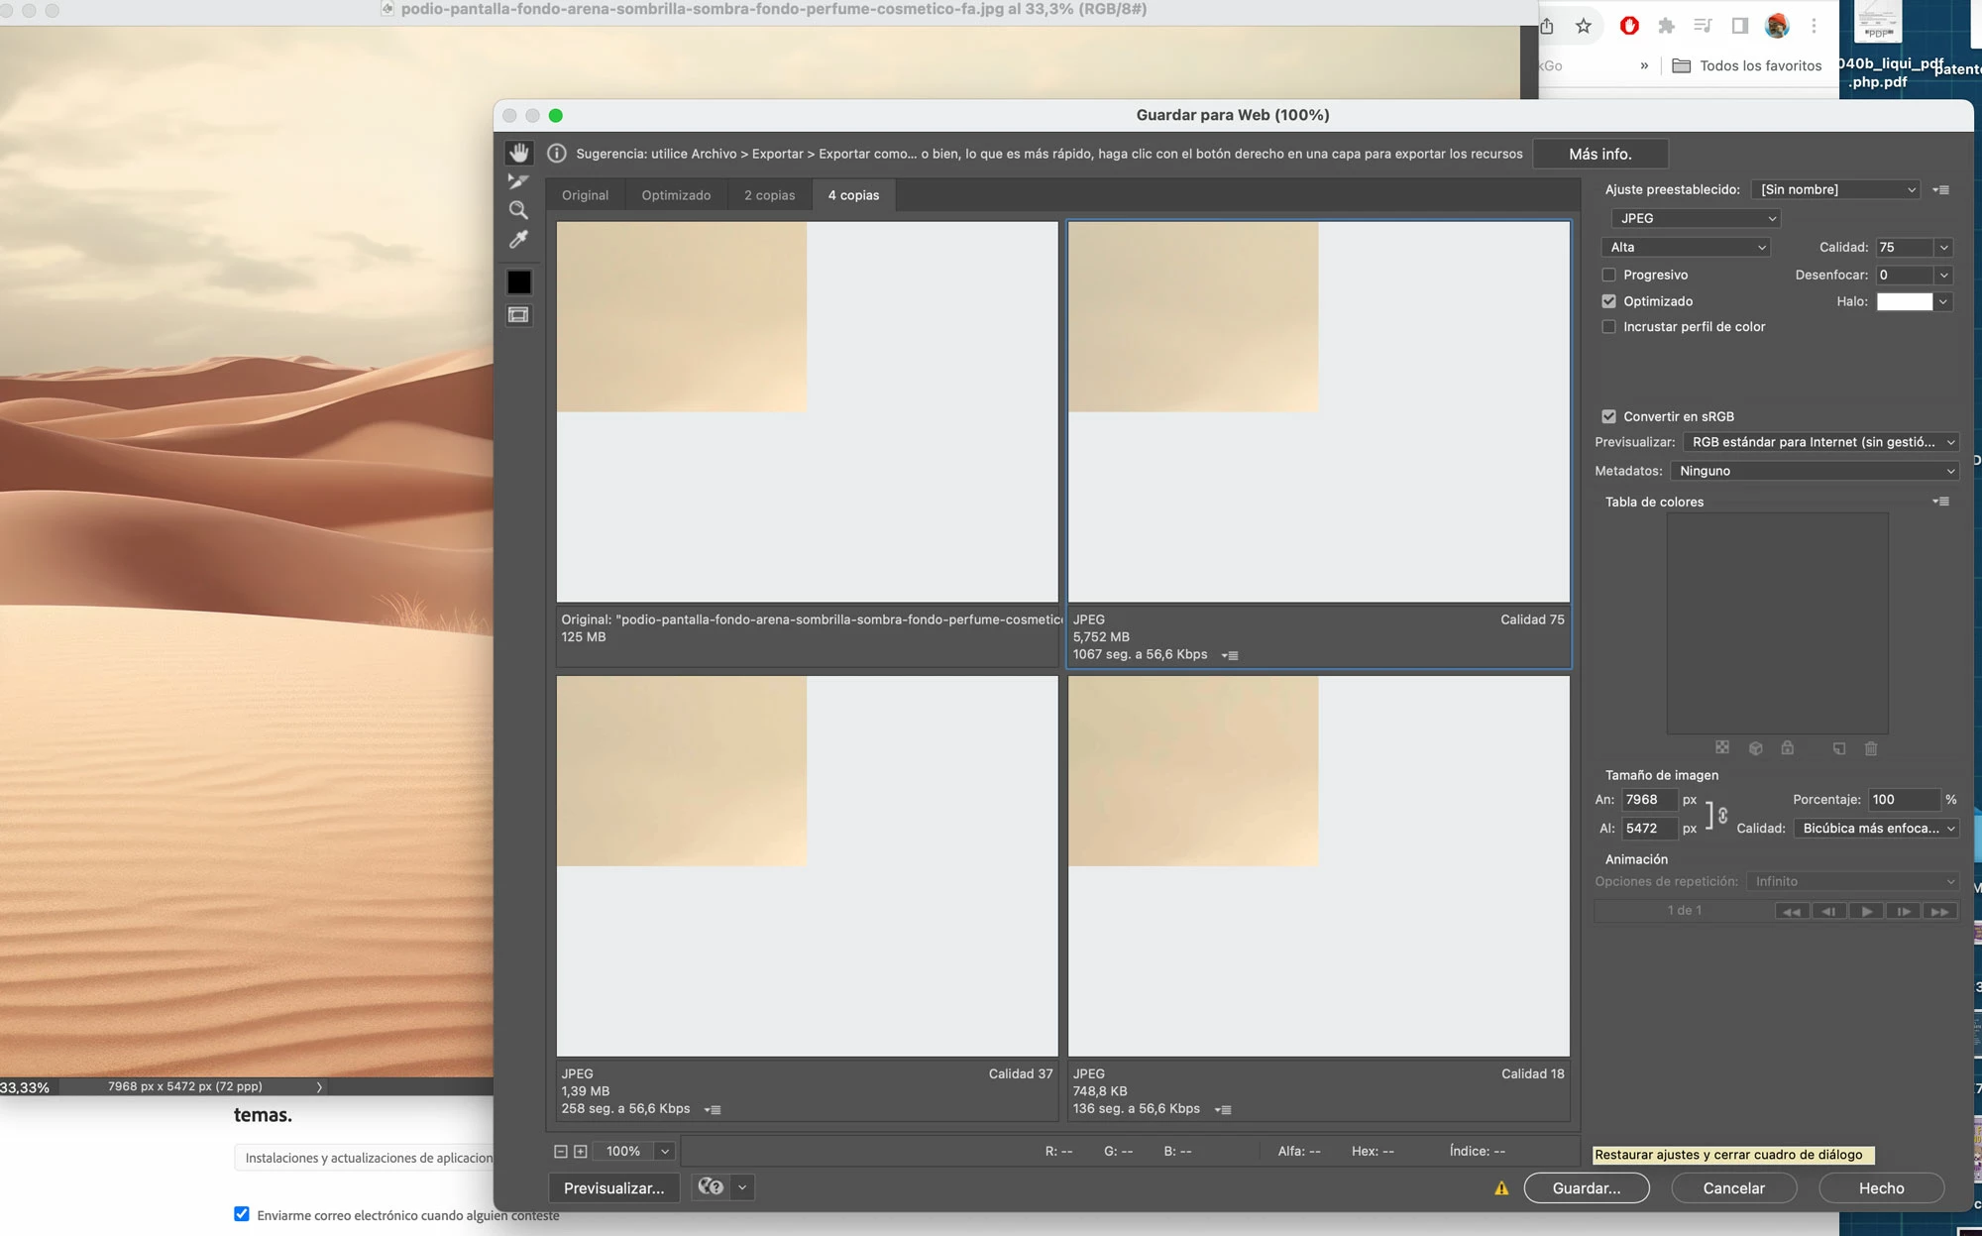
Task: Click the Más info. button
Action: tap(1599, 154)
